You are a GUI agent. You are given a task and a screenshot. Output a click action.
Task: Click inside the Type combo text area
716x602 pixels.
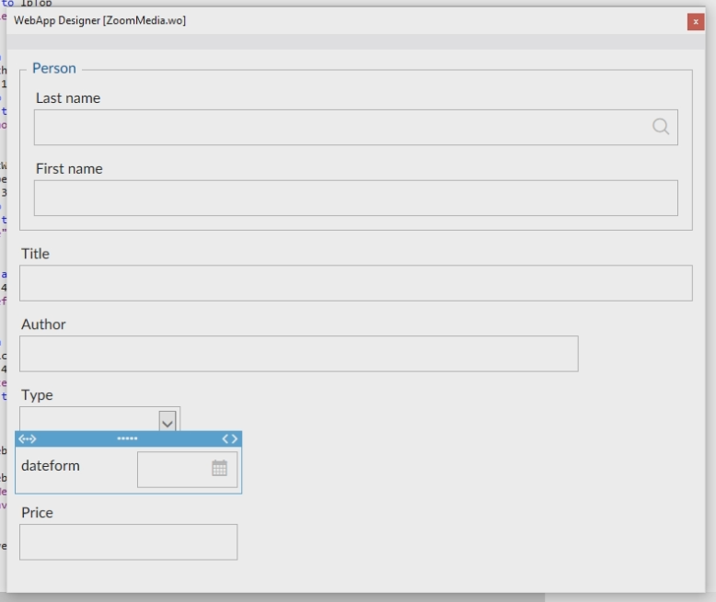coord(89,421)
